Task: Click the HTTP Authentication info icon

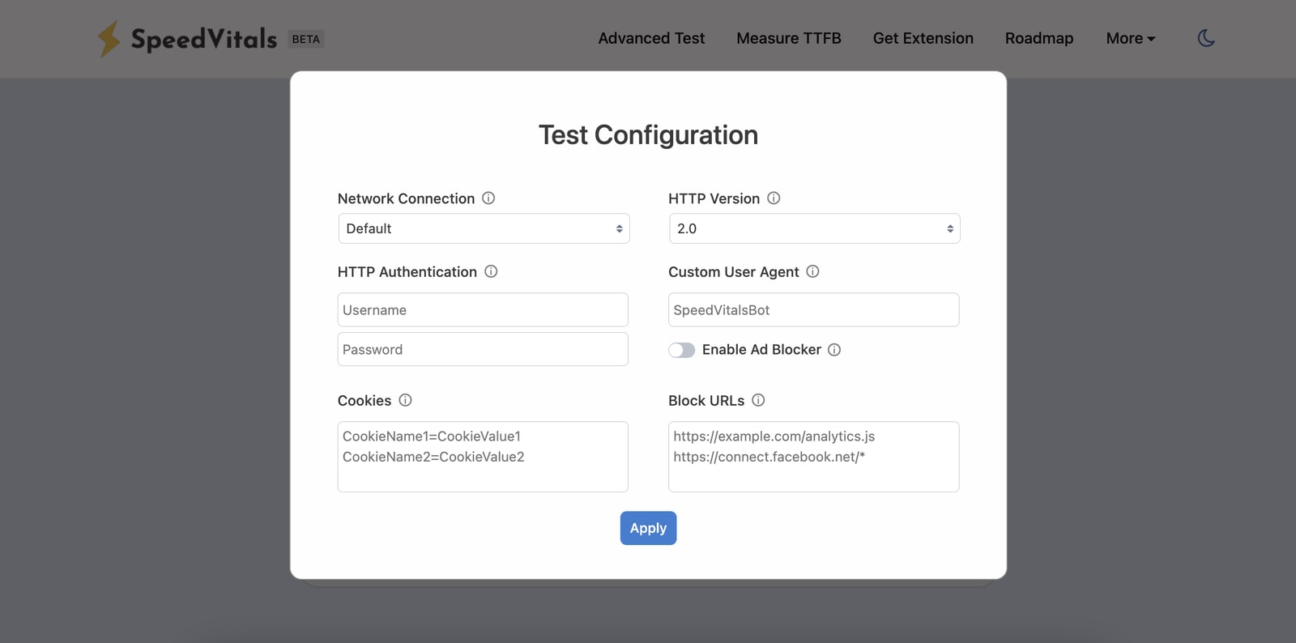Action: coord(491,272)
